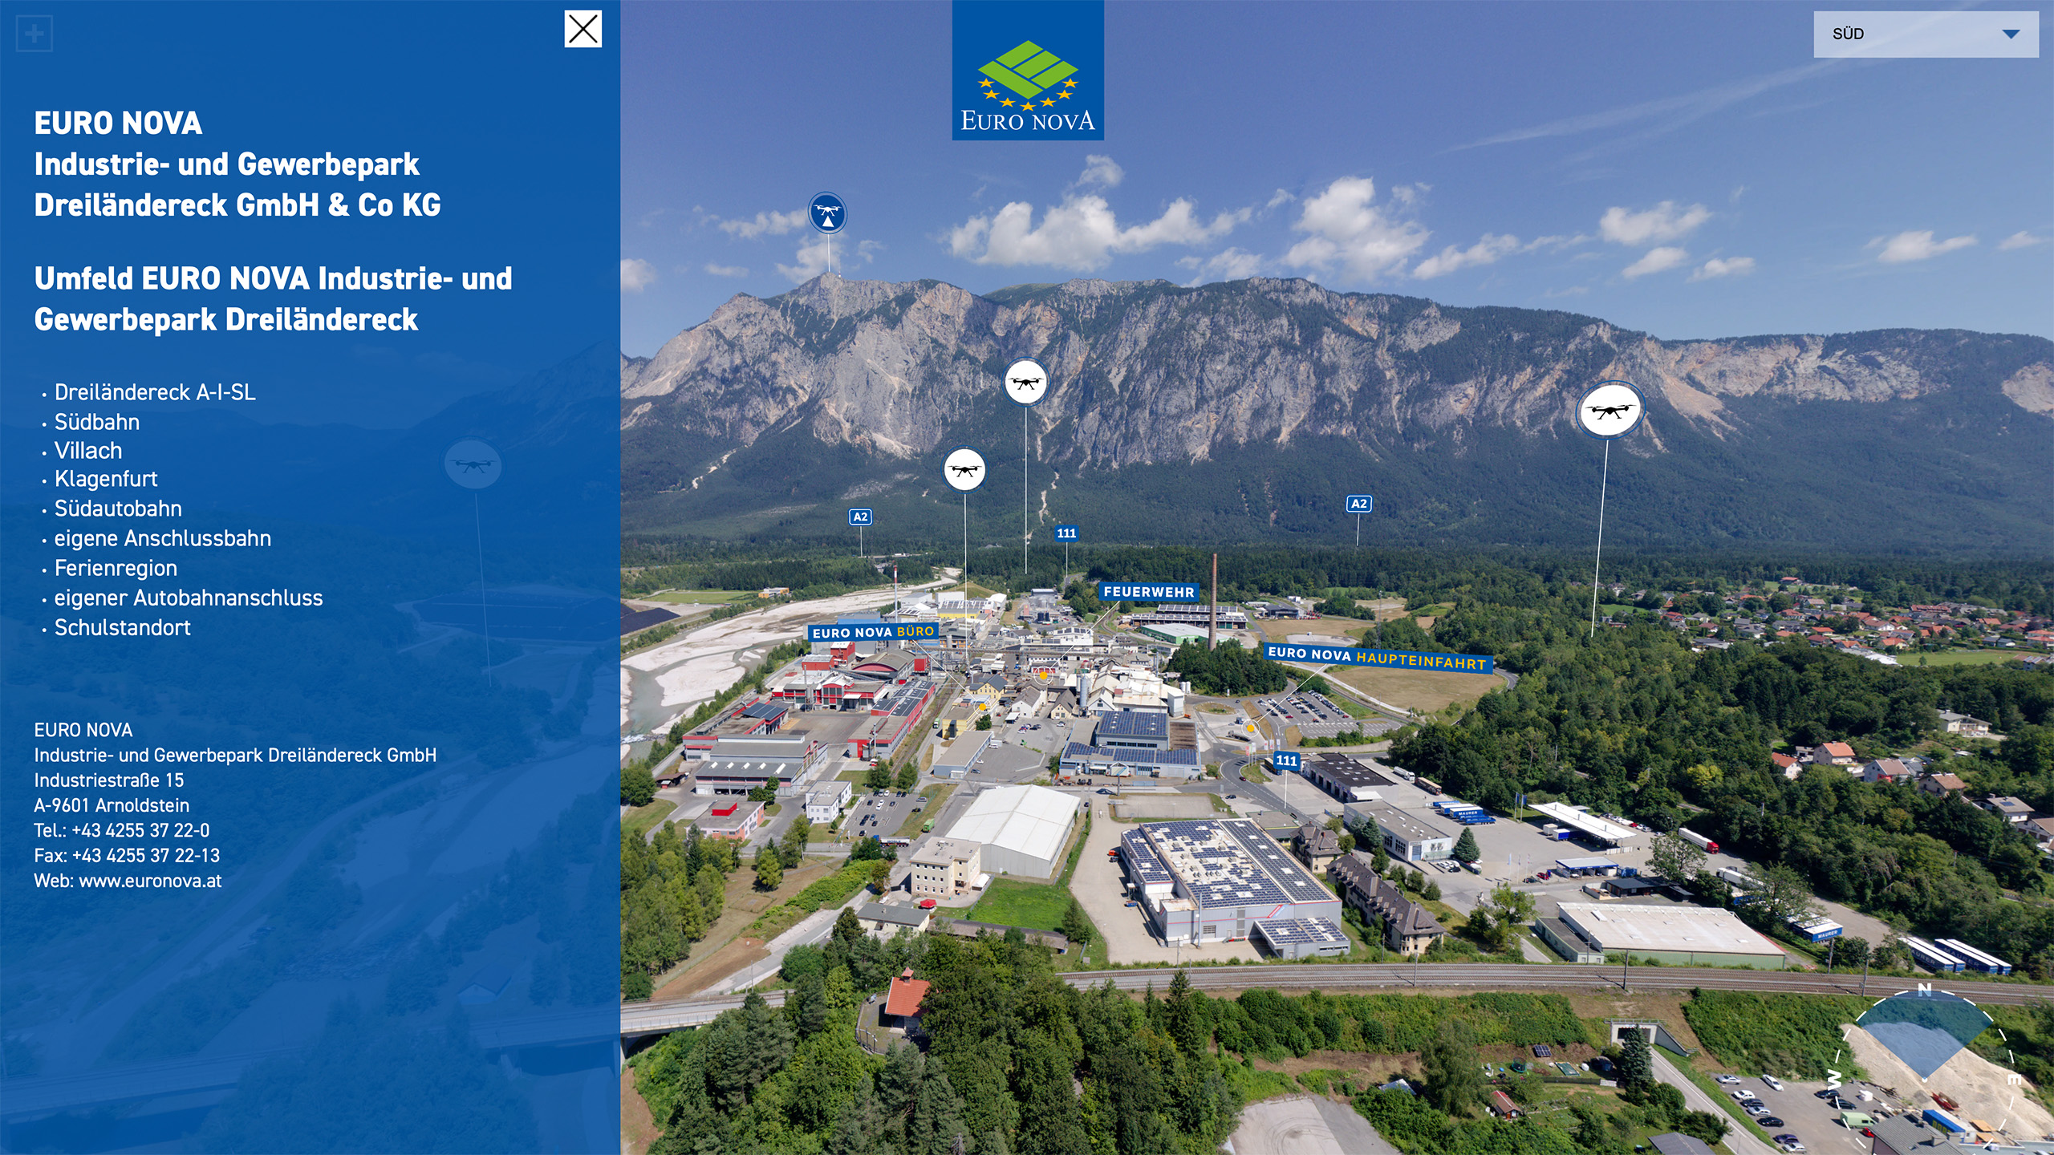Click 'Schulstandort' list item
The height and width of the screenshot is (1155, 2054).
[x=122, y=627]
